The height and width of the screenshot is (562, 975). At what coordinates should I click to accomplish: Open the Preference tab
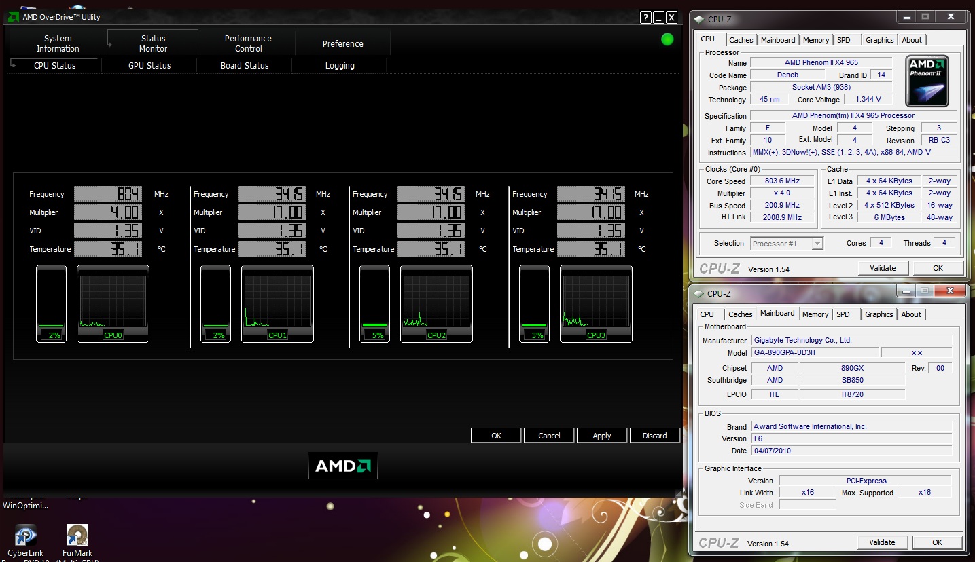point(342,43)
